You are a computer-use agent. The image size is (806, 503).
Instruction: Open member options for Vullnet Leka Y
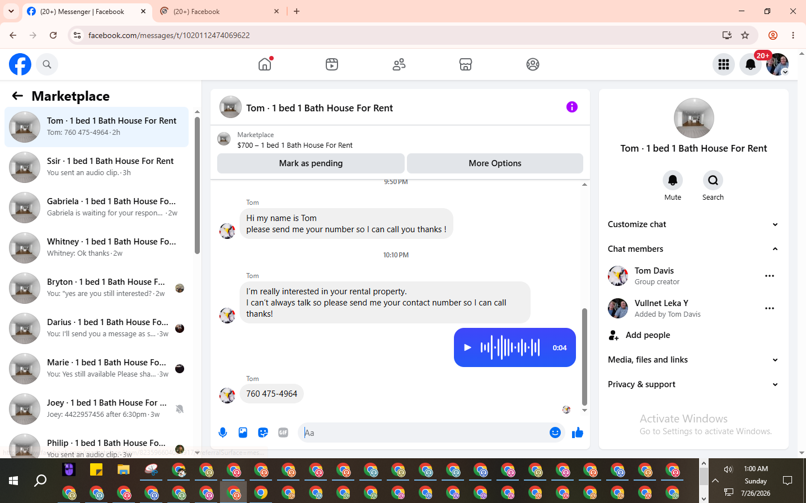point(770,308)
